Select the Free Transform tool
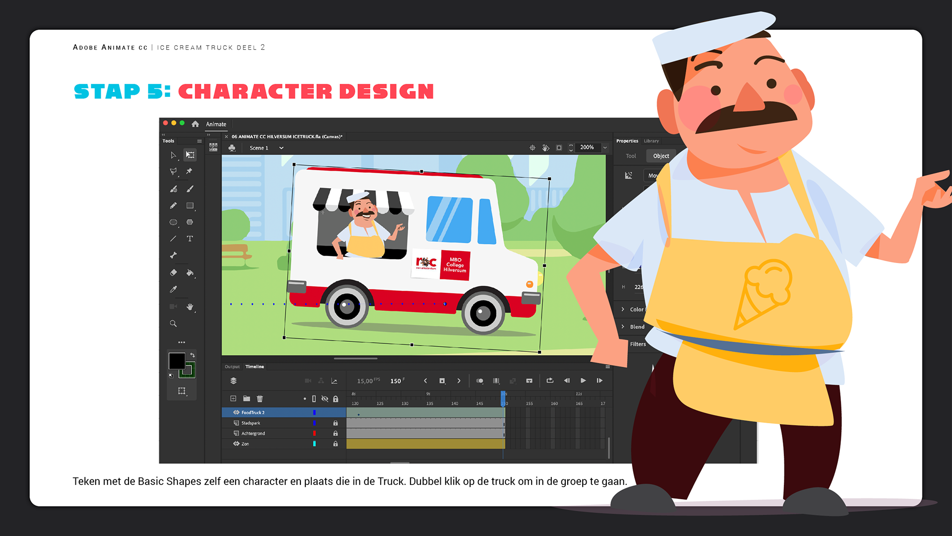This screenshot has height=536, width=952. 190,155
